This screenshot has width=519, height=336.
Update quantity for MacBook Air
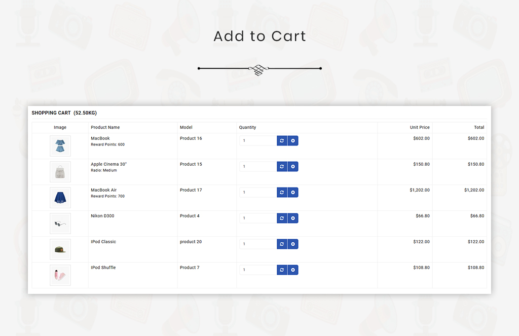282,193
